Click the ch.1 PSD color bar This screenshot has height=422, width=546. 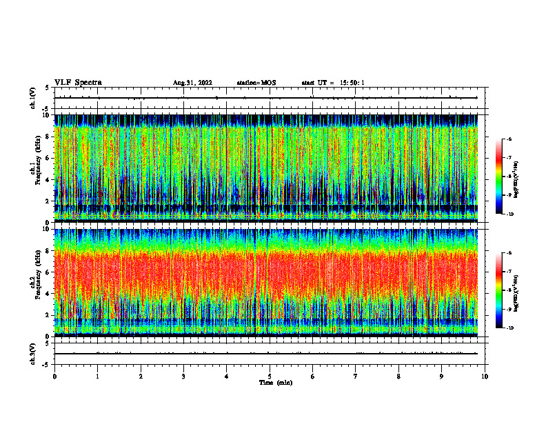499,177
